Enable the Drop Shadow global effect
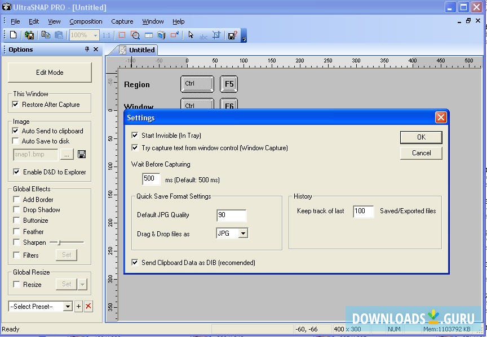487x337 pixels. tap(16, 210)
